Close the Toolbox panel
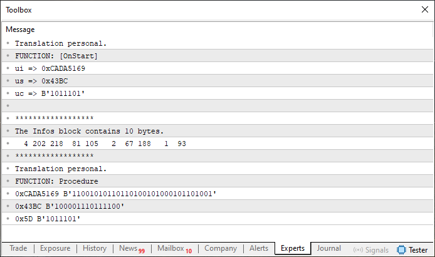Screen dimensions: 435x257 coord(425,9)
